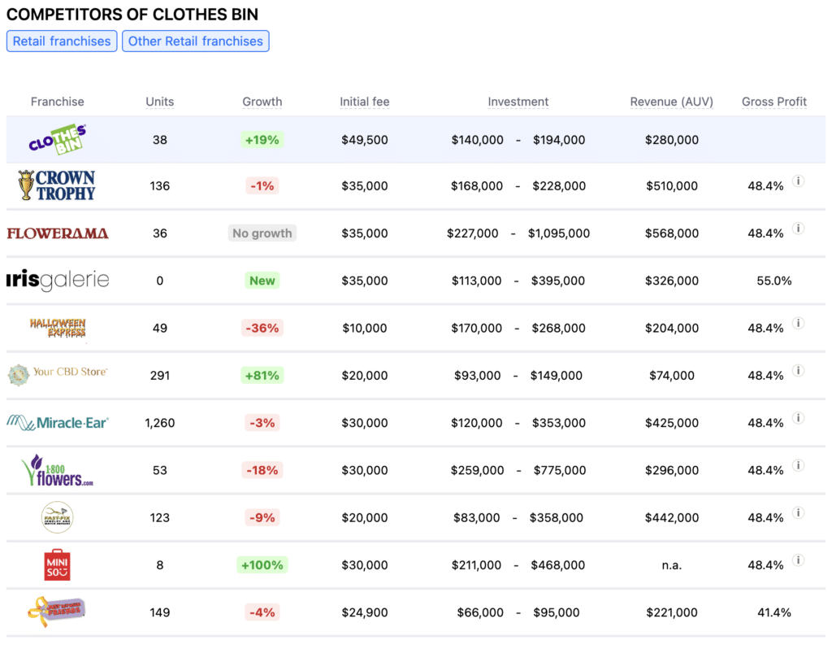Click the Growth column header
The image size is (832, 649).
[x=262, y=102]
